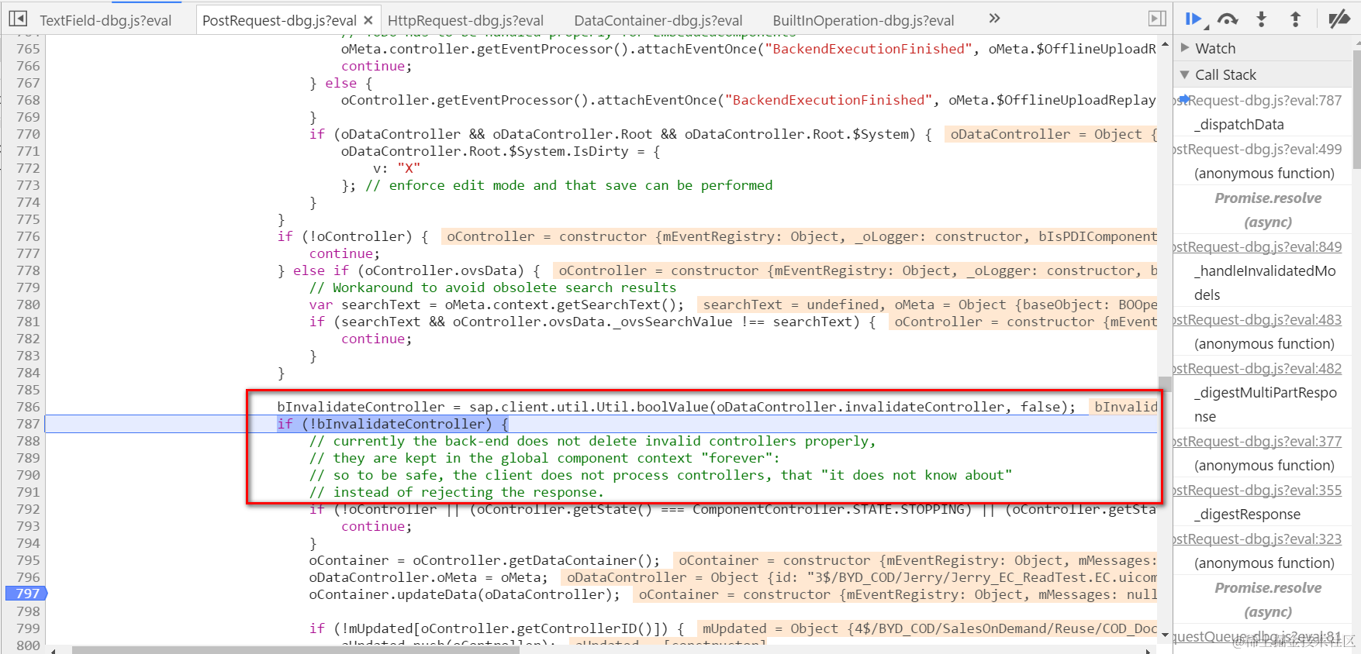
Task: Click 'oContainer = oController.getDataContainer();' line 795
Action: point(484,560)
